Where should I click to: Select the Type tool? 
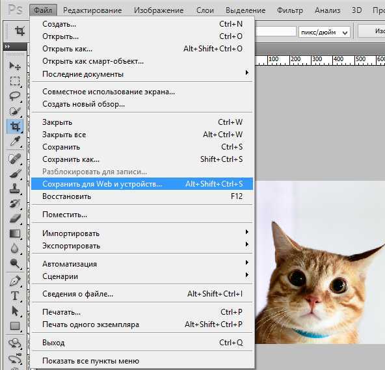pyautogui.click(x=15, y=296)
